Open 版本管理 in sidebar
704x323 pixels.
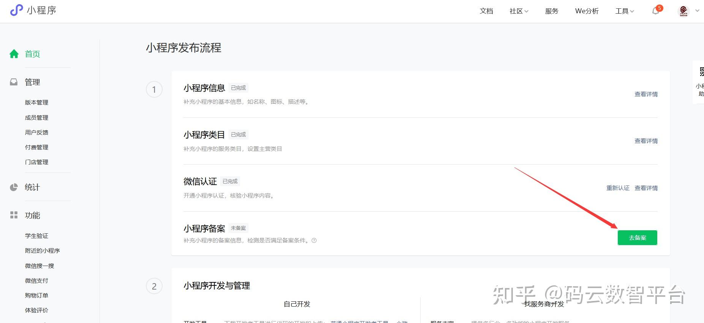37,103
